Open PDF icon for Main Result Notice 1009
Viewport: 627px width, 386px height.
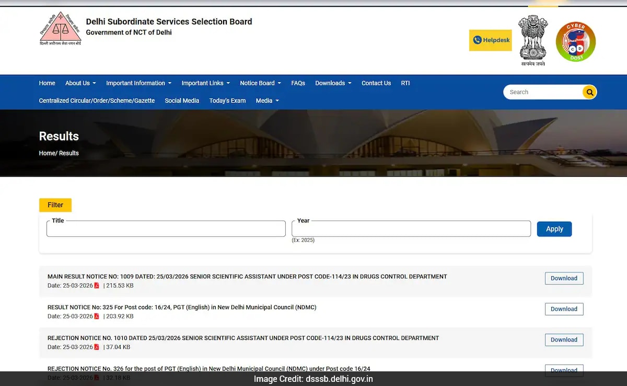tap(97, 286)
